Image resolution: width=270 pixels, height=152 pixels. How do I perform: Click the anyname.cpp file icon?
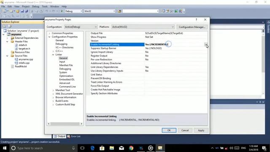[16, 59]
